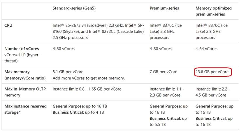Click the CPU row label
Screen dimensions: 241x132
(8, 25)
